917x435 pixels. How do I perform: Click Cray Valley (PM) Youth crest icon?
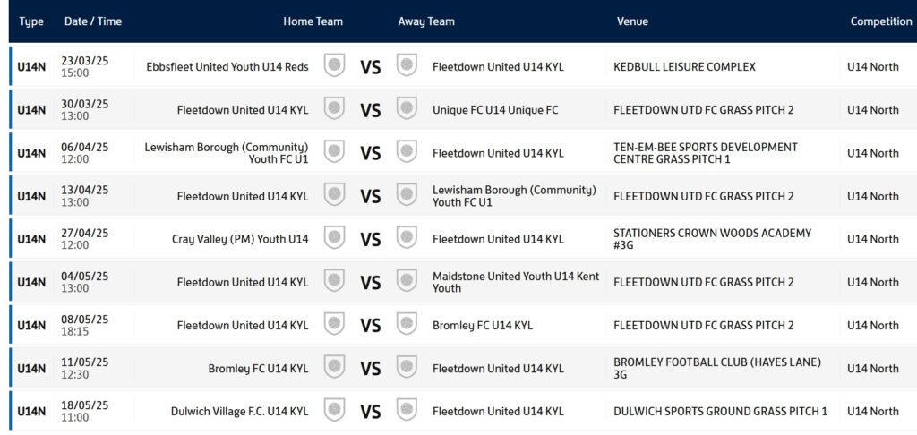click(335, 238)
